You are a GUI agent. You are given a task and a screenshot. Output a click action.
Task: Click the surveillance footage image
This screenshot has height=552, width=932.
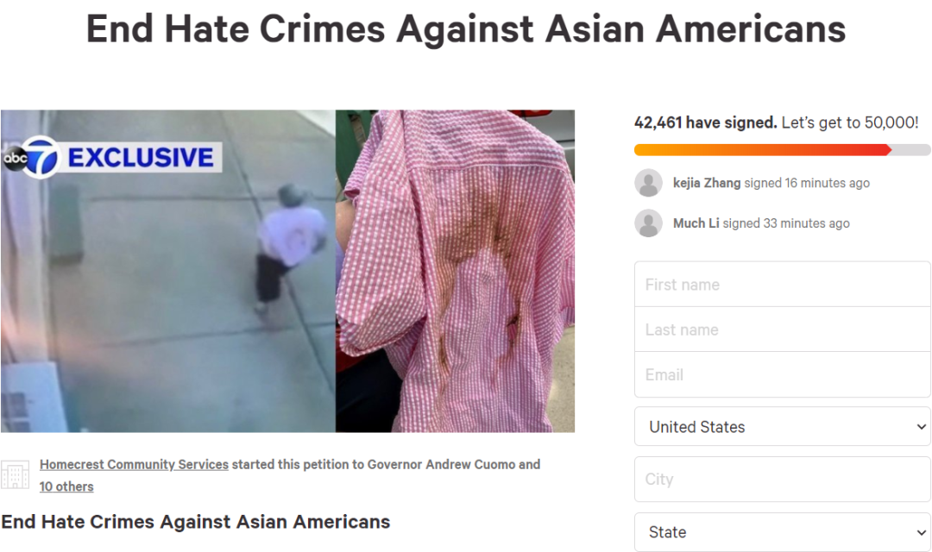click(168, 271)
